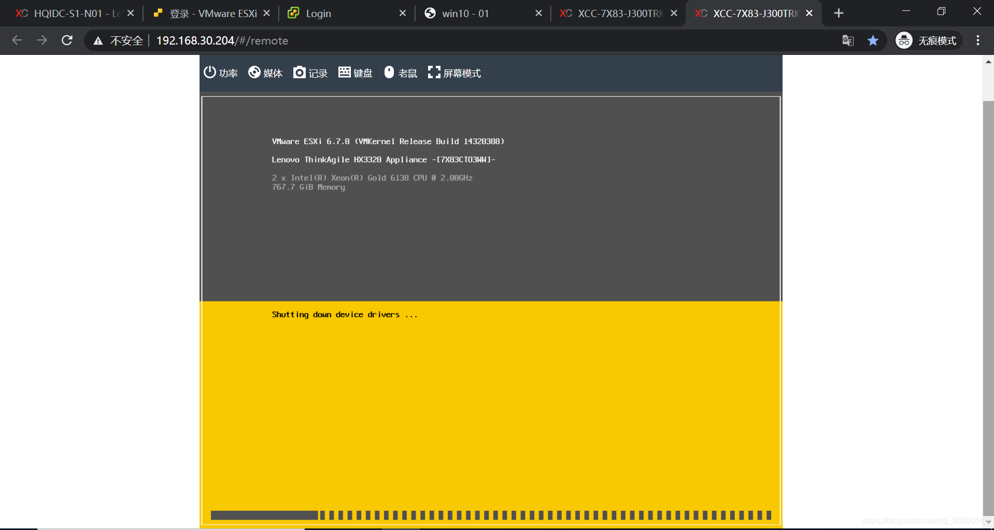
Task: Open the 键盘 keyboard menu
Action: tap(356, 73)
